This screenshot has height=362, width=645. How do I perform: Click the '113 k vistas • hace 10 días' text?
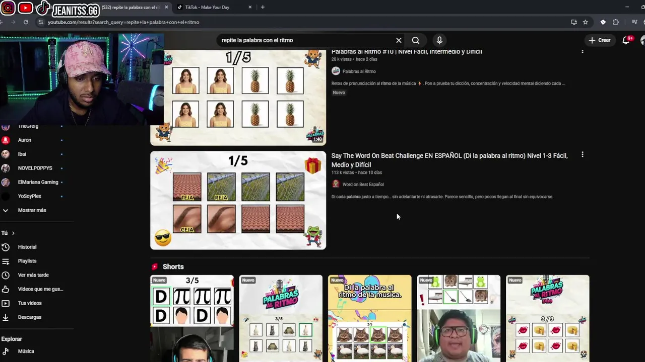coord(357,172)
